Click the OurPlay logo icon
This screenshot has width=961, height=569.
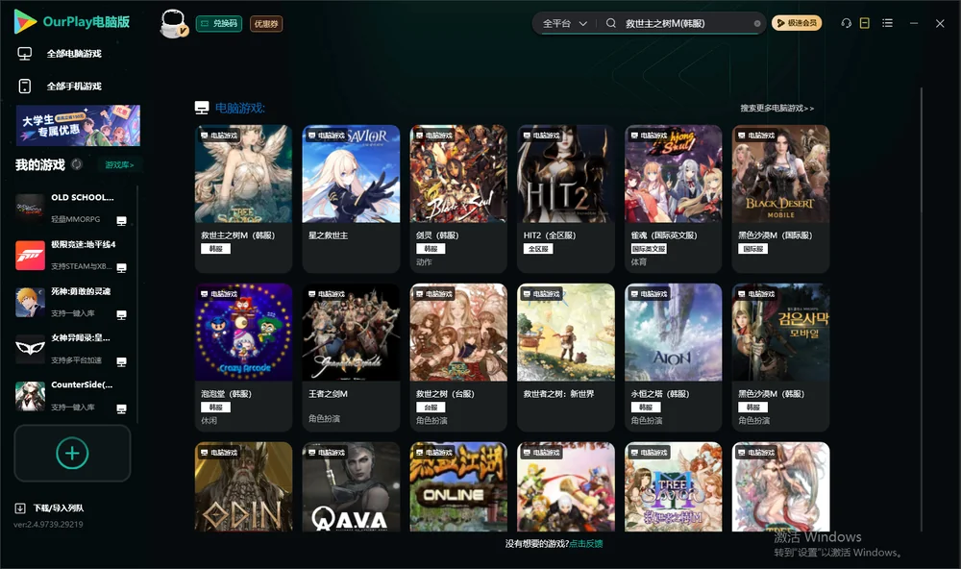pos(25,21)
